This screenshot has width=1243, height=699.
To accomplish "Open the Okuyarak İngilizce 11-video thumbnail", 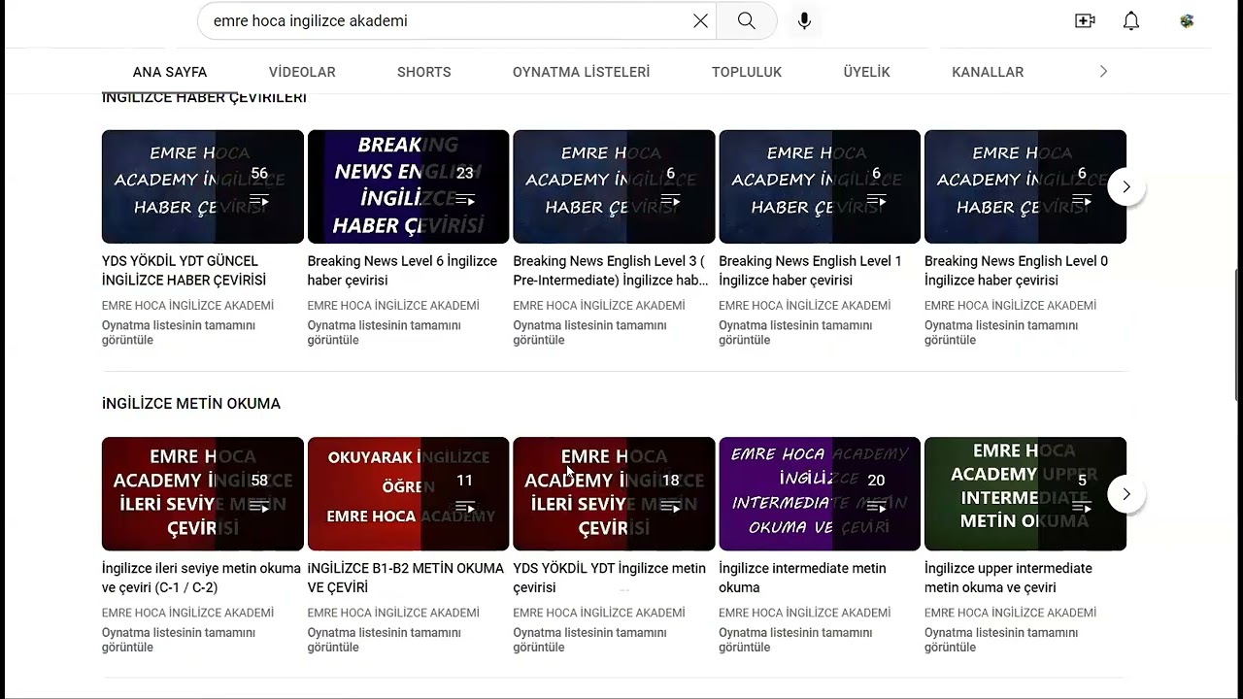I will 409,494.
